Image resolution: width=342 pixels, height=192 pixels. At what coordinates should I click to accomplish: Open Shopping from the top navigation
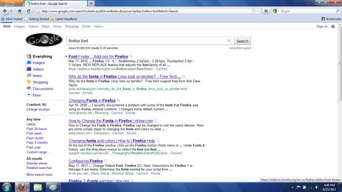point(71,26)
